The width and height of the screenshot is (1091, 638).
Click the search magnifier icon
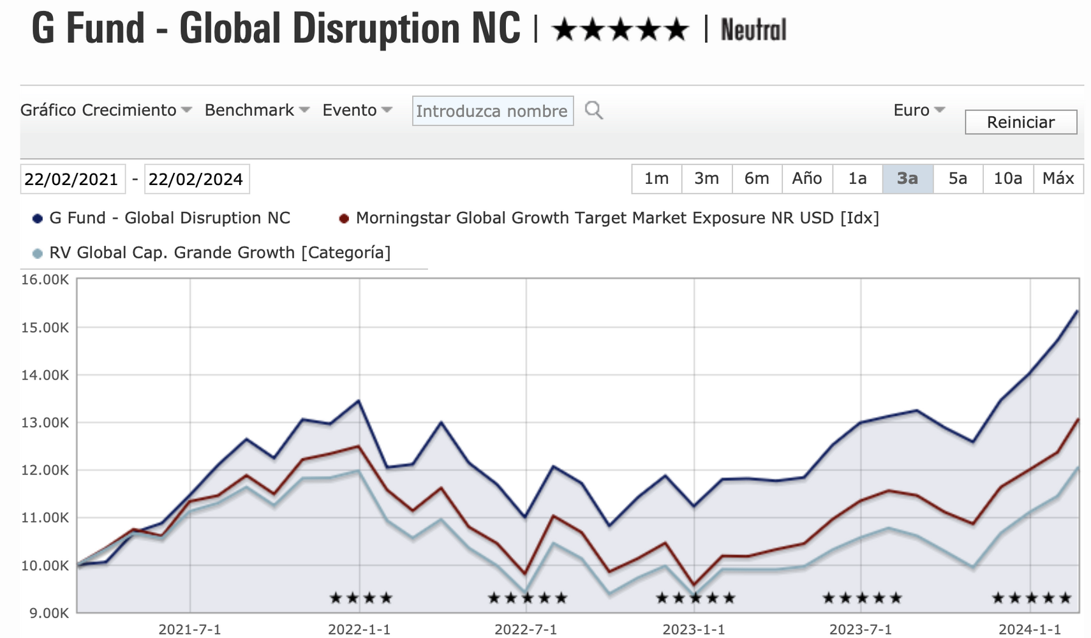(593, 110)
